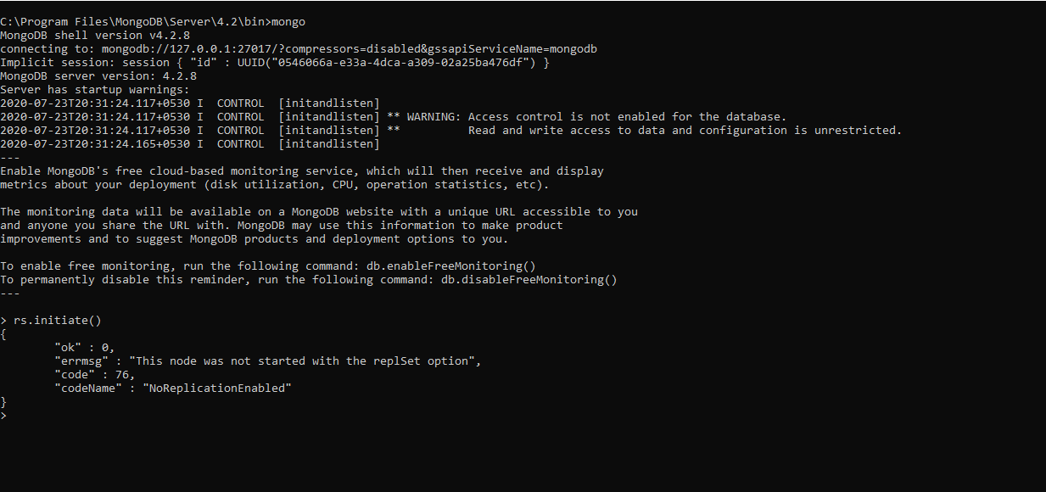Viewport: 1046px width, 492px height.
Task: Click the empty shell prompt on the last line
Action: tap(4, 416)
